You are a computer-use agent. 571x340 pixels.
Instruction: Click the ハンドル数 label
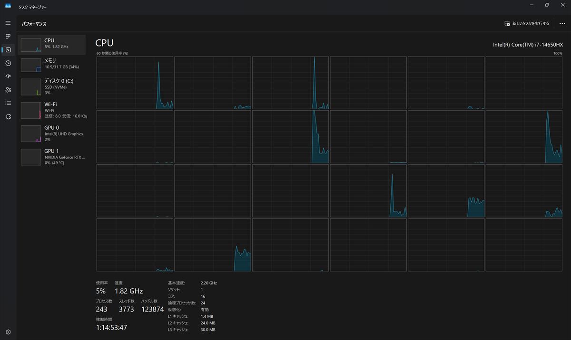pos(149,301)
